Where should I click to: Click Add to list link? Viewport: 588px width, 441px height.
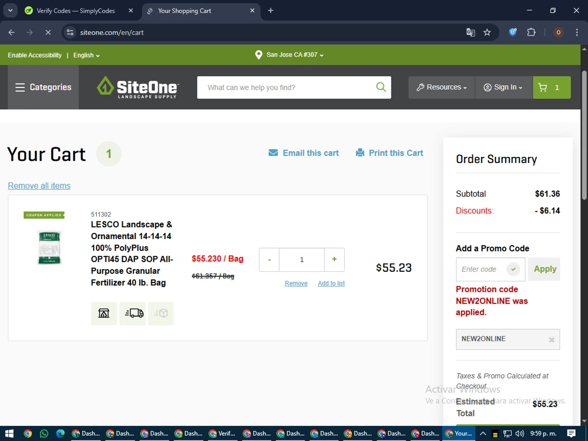[331, 283]
